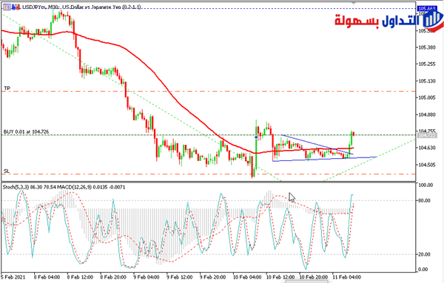Toggle the one-click trading panel icon
The width and height of the screenshot is (444, 283).
tap(7, 7)
